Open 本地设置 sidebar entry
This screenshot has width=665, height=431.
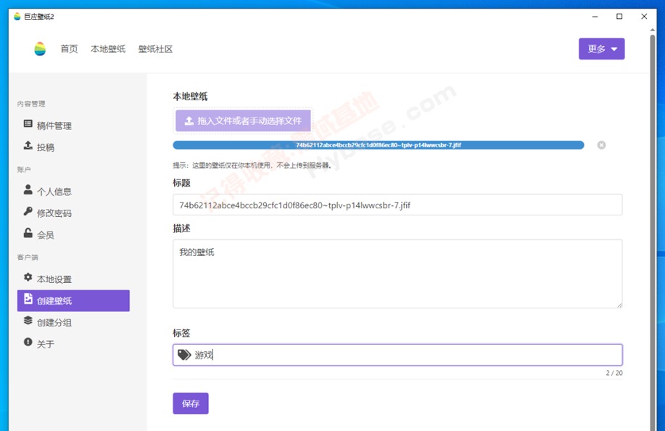pos(73,279)
